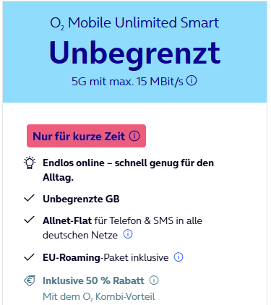Open info icon beside 50 % Rabatt
This screenshot has width=271, height=305.
click(154, 280)
